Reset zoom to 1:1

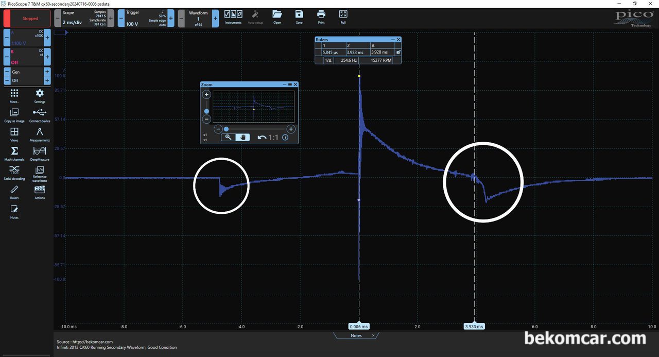273,138
